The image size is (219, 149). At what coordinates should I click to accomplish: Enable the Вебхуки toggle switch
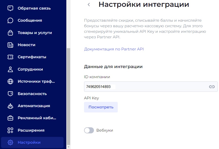pos(89,130)
